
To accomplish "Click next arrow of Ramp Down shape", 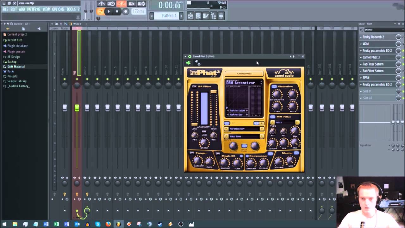I will click(262, 136).
